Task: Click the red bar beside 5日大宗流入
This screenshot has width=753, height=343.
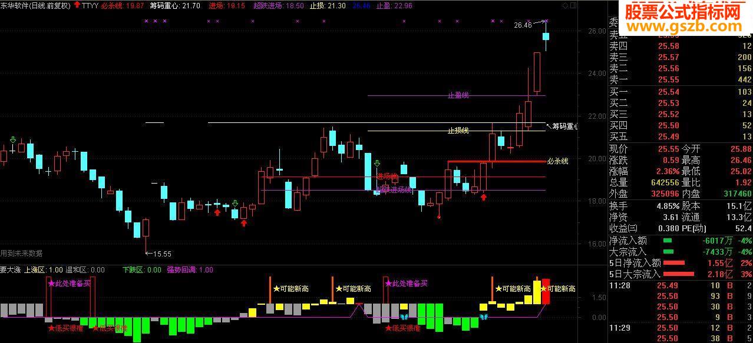Action: [x=679, y=274]
